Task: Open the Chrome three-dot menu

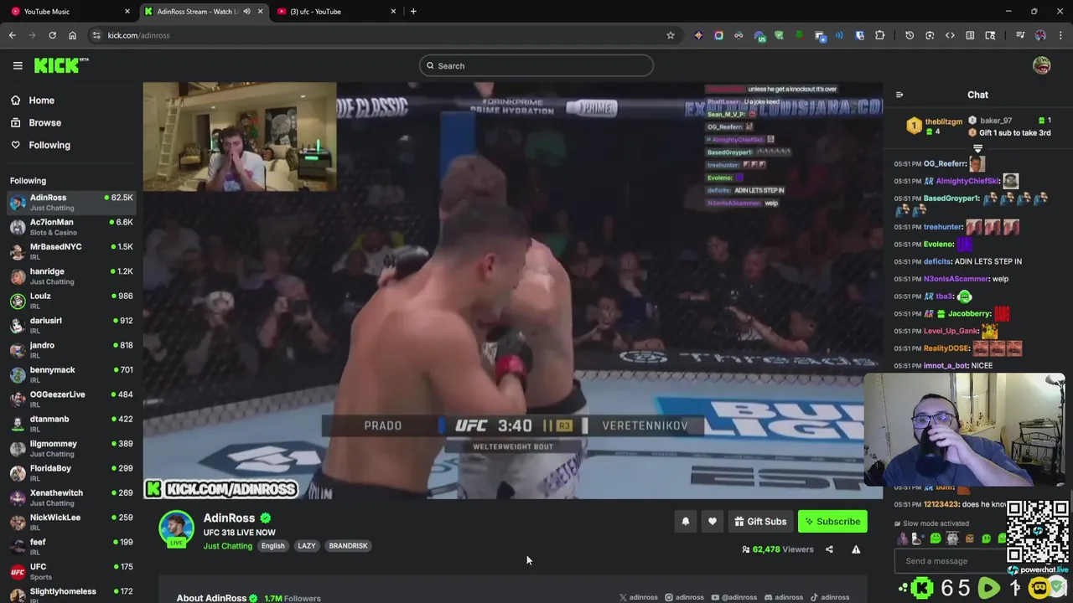Action: [x=1060, y=35]
